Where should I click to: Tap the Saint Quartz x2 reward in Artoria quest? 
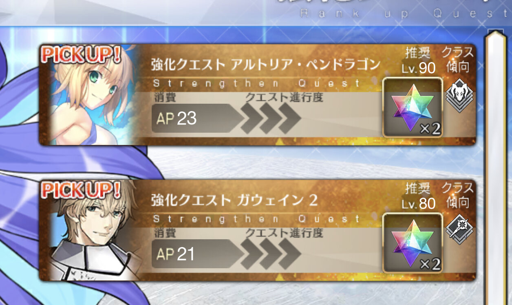pos(413,107)
